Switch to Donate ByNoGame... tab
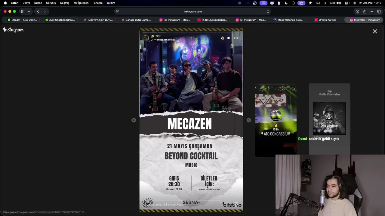This screenshot has width=385, height=216. click(136, 20)
